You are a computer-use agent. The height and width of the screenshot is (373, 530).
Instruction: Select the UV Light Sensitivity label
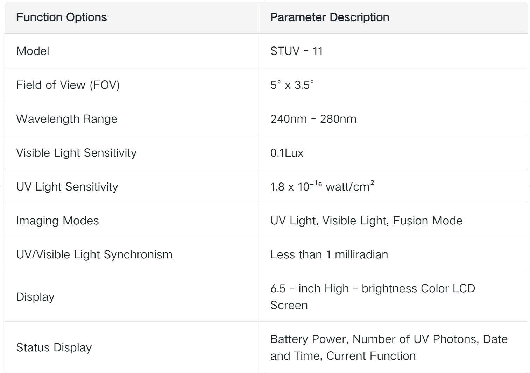(x=67, y=187)
